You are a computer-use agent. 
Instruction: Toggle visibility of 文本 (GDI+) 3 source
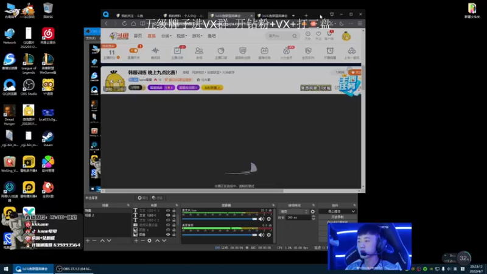click(168, 211)
